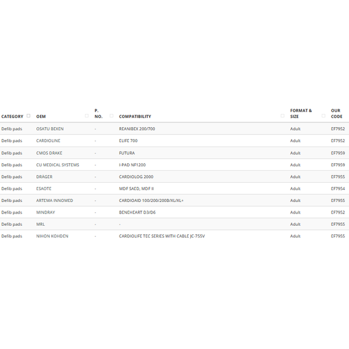Sort table by CATEGORY column header

[x=12, y=116]
